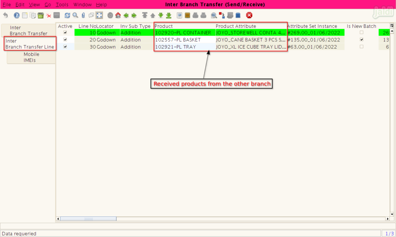
Task: Go to previous record with up arrow
Action: tap(152, 15)
